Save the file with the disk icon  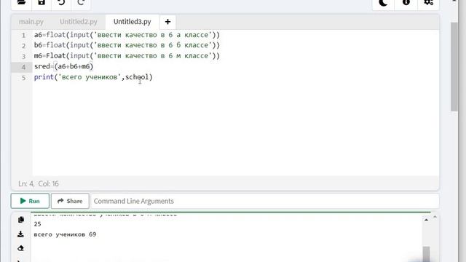pyautogui.click(x=42, y=3)
